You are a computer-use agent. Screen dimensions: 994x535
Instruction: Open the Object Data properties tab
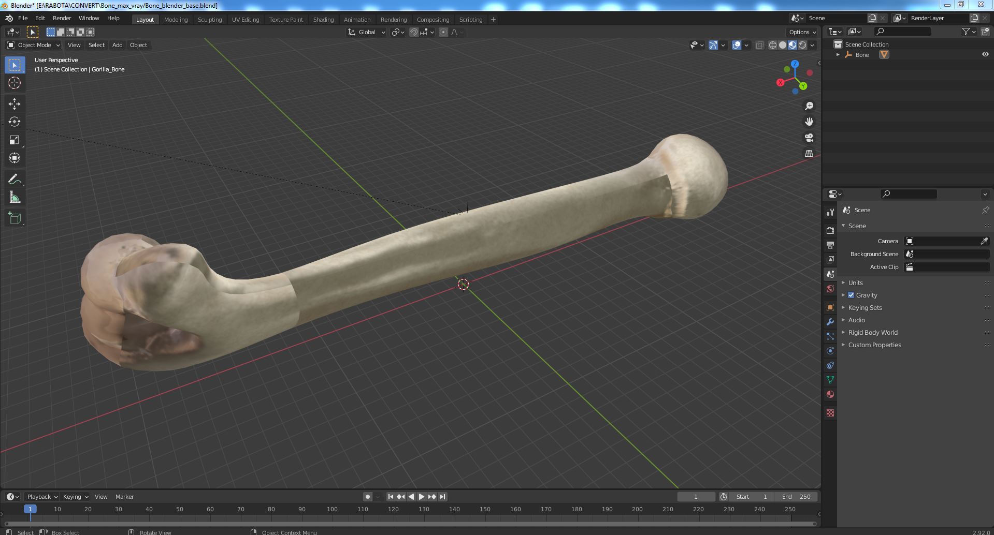tap(830, 380)
